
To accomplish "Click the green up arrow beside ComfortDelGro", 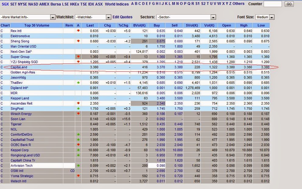I will point(78,134).
